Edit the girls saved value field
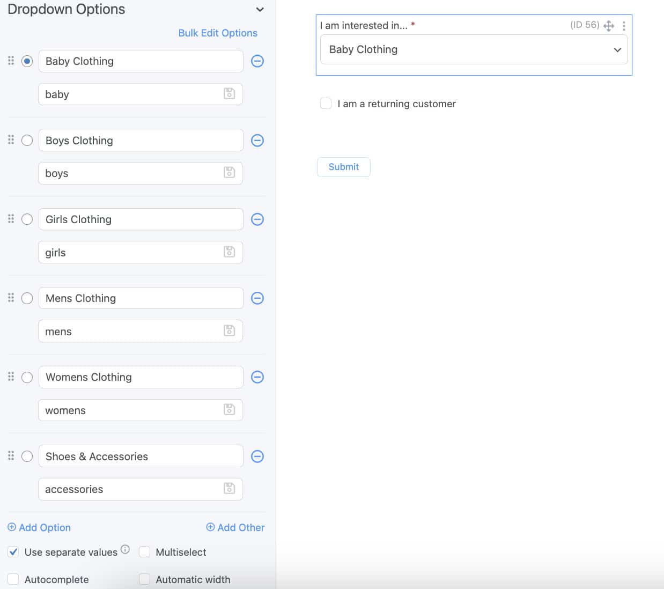Image resolution: width=664 pixels, height=589 pixels. pyautogui.click(x=141, y=252)
